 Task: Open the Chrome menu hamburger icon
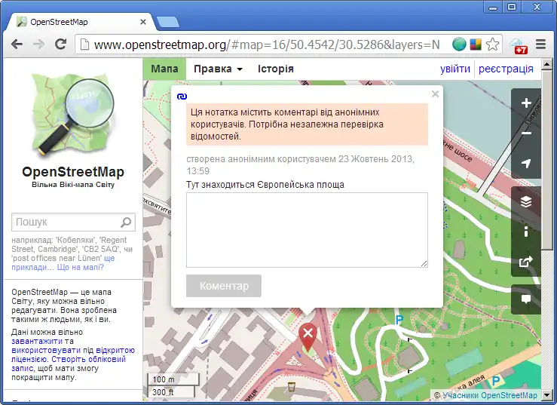tap(541, 44)
